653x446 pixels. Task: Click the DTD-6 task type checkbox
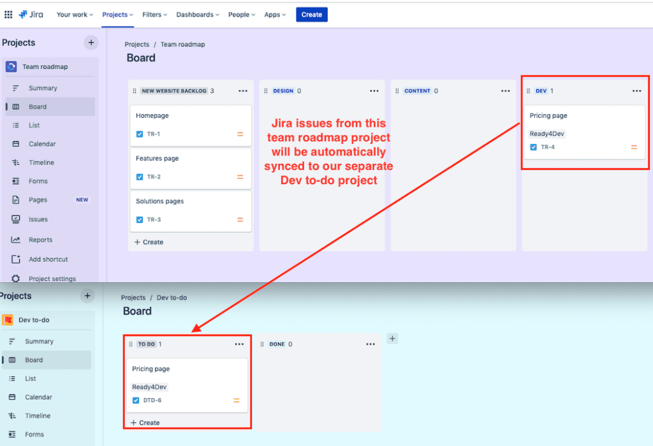(136, 401)
